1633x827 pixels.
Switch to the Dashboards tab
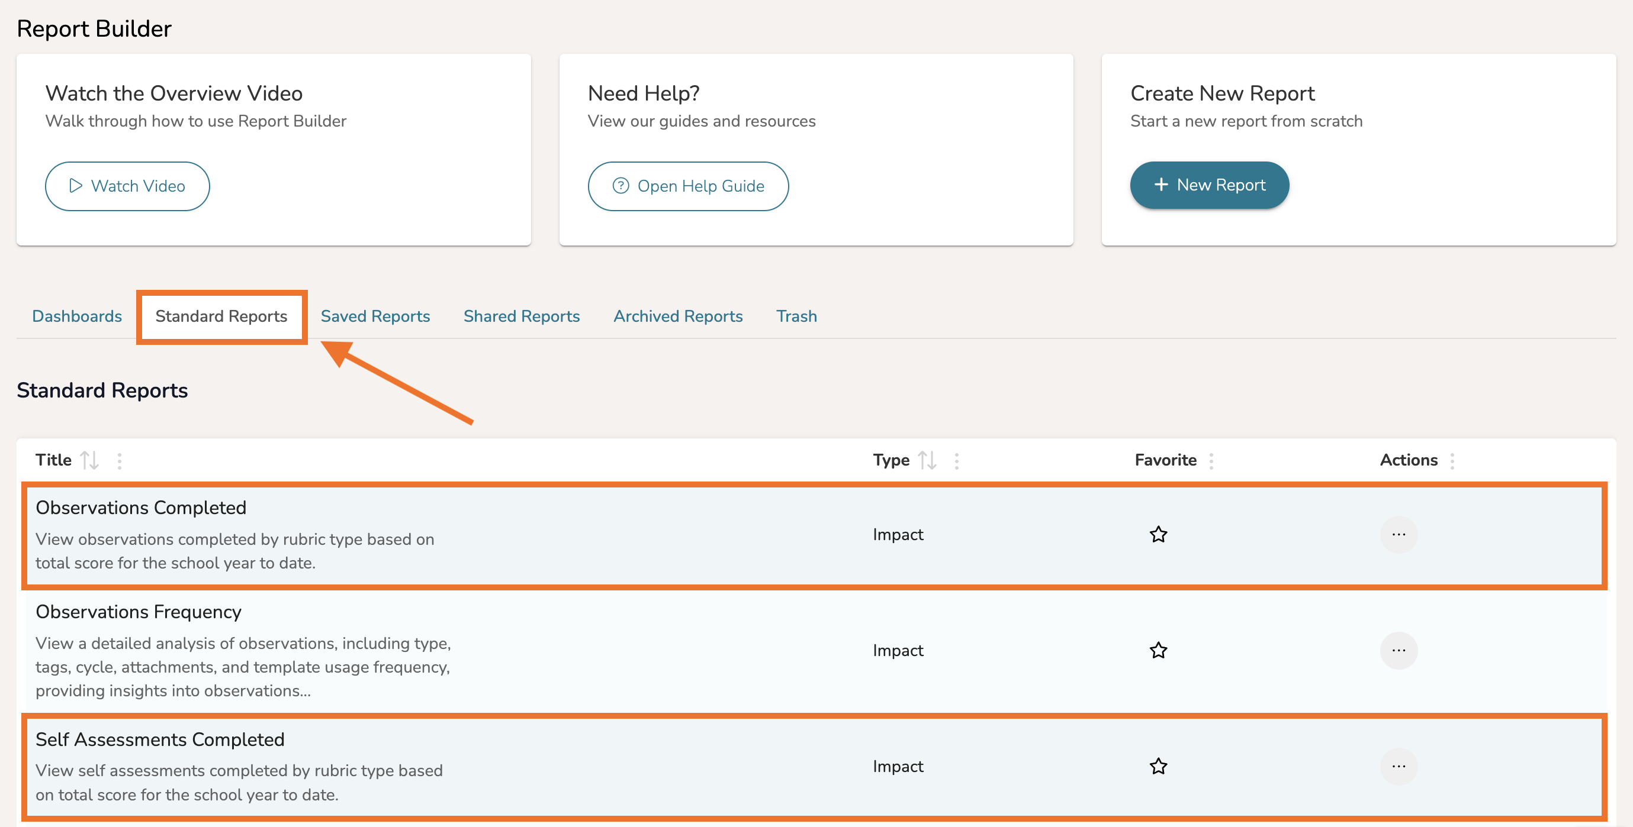click(x=77, y=316)
